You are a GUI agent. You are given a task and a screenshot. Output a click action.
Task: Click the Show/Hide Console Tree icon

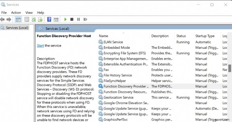click(x=18, y=19)
